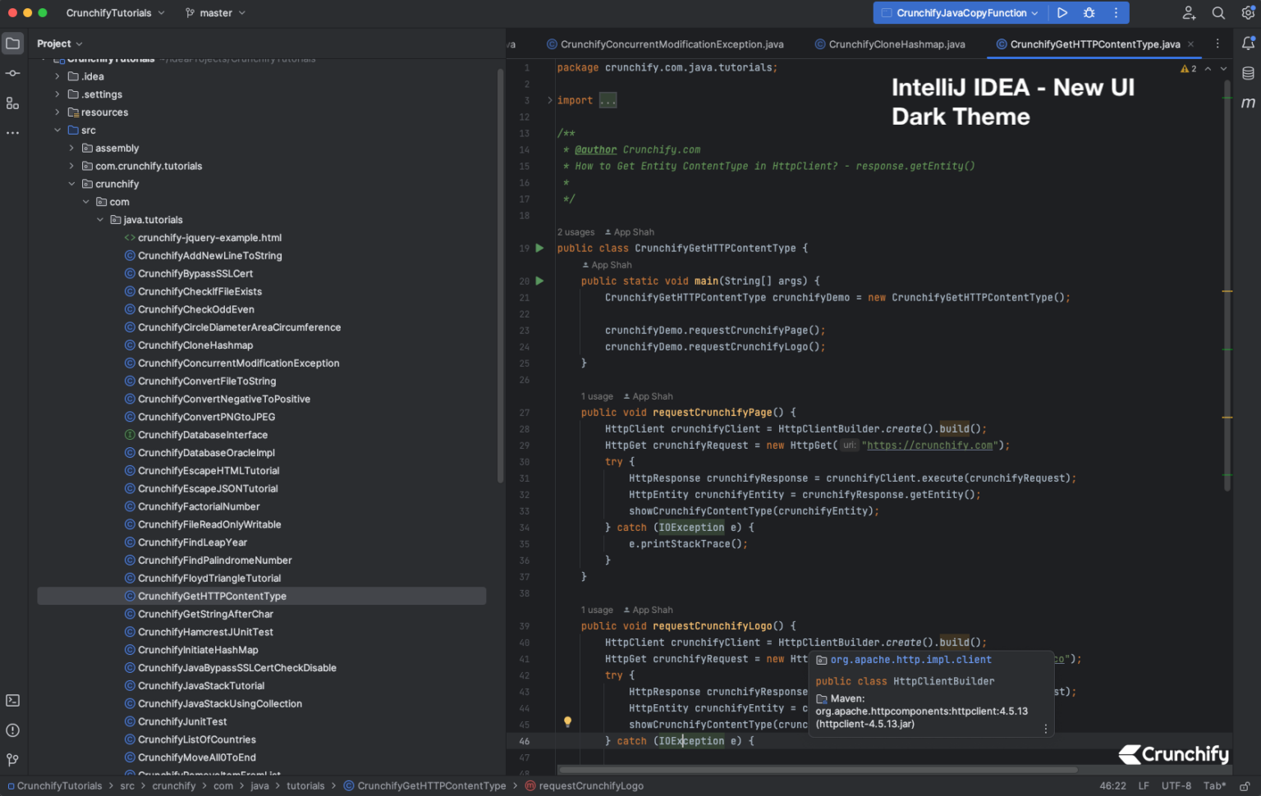This screenshot has width=1261, height=796.
Task: Open IDE Settings via the gear icon
Action: [1249, 12]
